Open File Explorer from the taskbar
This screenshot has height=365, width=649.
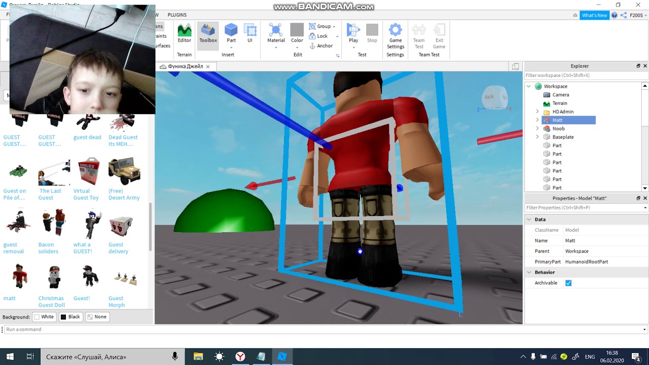pyautogui.click(x=198, y=357)
